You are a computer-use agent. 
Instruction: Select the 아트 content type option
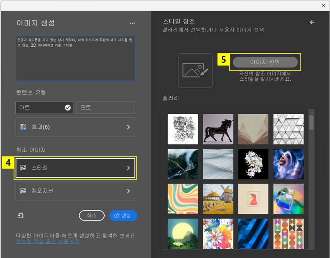pos(44,108)
